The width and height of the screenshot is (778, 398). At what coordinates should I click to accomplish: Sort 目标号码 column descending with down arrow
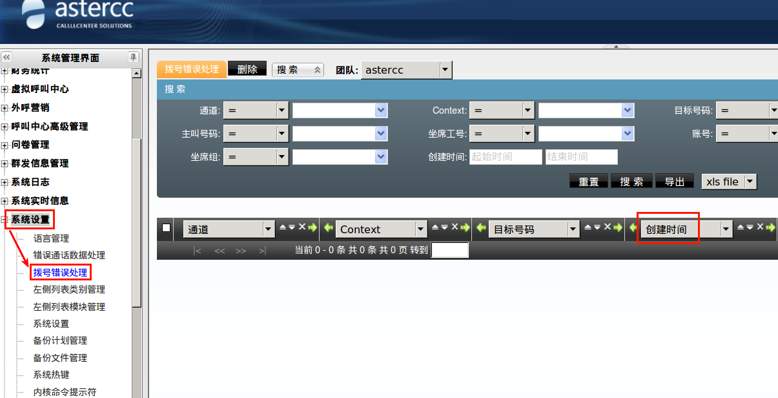[597, 227]
